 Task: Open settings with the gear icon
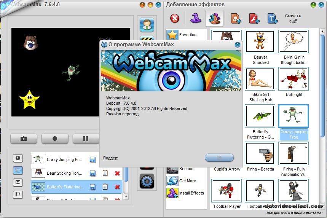coord(147,181)
